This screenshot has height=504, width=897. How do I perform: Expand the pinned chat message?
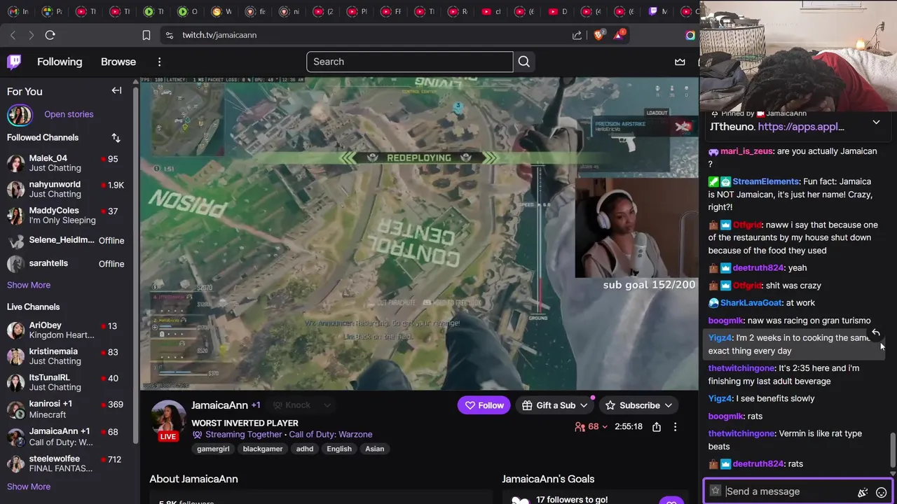(x=876, y=122)
